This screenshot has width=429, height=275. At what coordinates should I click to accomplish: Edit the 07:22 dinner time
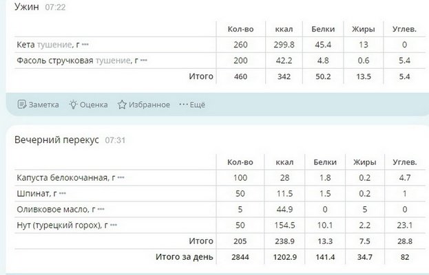tap(56, 7)
